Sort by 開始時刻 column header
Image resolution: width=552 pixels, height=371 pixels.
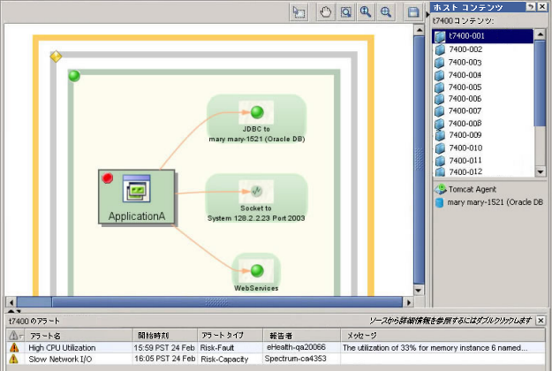[165, 335]
